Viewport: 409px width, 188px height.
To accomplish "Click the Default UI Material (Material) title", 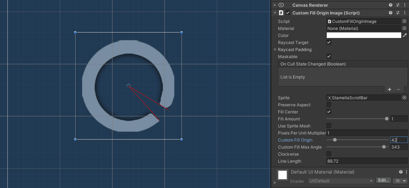I will tap(322, 172).
